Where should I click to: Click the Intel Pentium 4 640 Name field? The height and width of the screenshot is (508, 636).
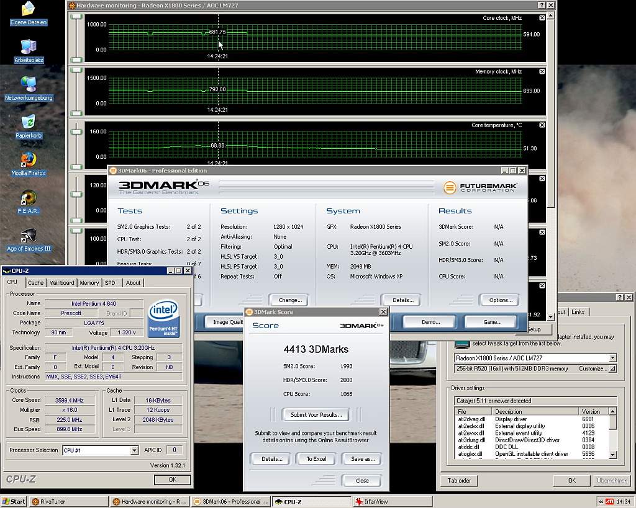click(94, 303)
